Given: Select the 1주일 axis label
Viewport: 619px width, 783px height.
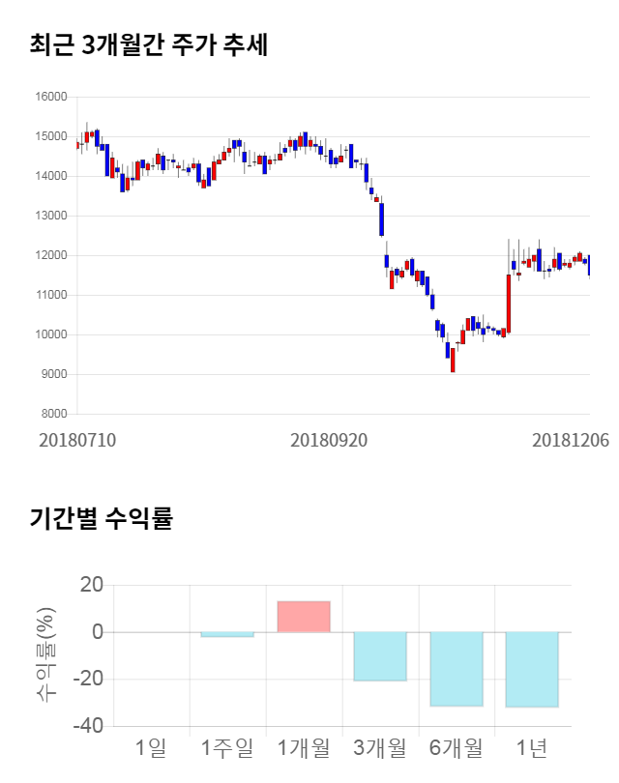Looking at the screenshot, I should pos(227,747).
